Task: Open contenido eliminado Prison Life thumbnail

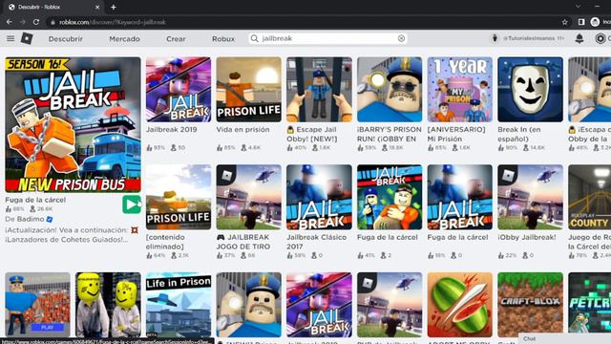Action: [179, 197]
